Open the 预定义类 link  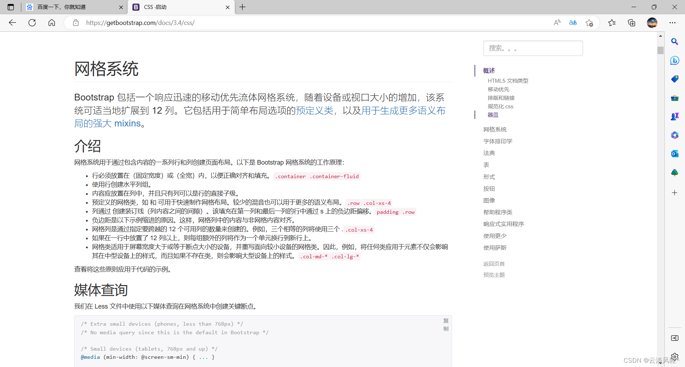pyautogui.click(x=314, y=110)
